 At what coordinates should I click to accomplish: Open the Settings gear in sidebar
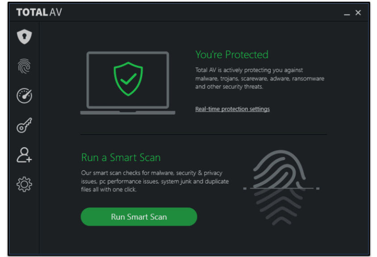click(x=25, y=184)
